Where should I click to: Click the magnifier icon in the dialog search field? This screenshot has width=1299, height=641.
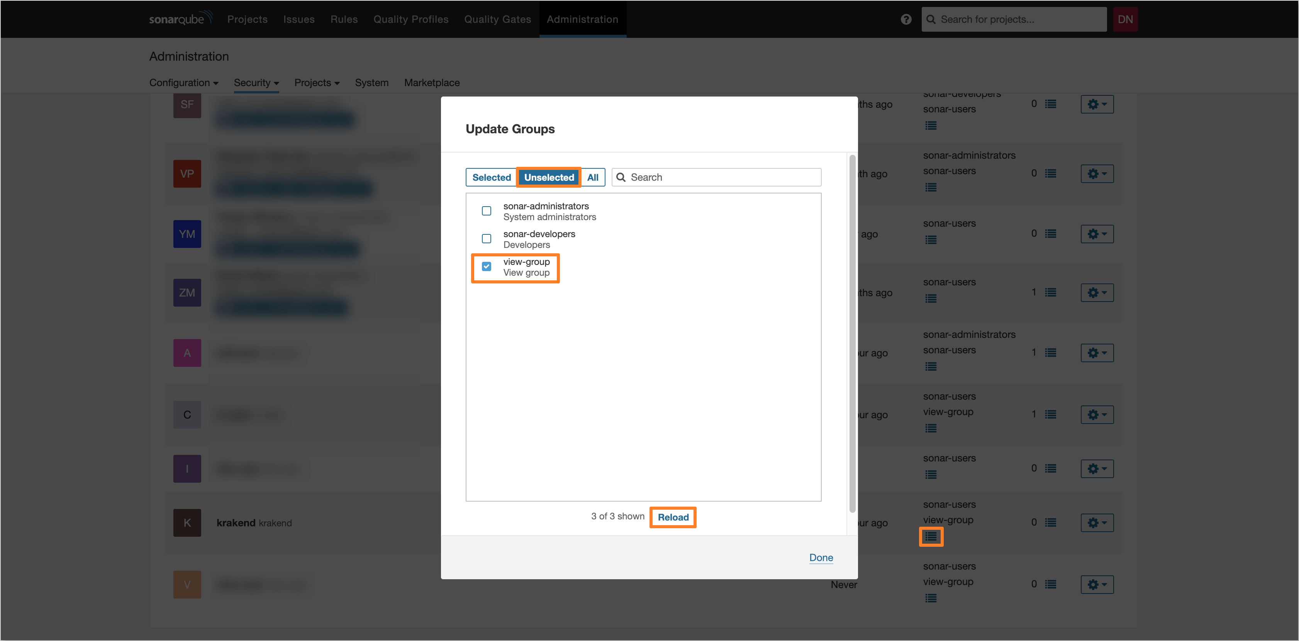tap(621, 177)
